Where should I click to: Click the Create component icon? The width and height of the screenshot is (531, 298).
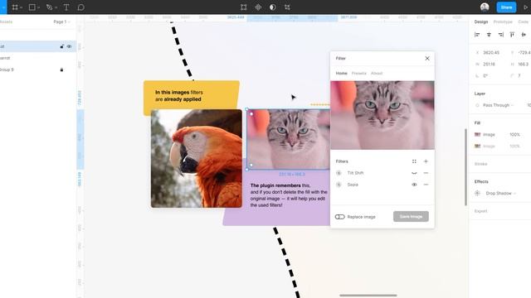pyautogui.click(x=258, y=7)
